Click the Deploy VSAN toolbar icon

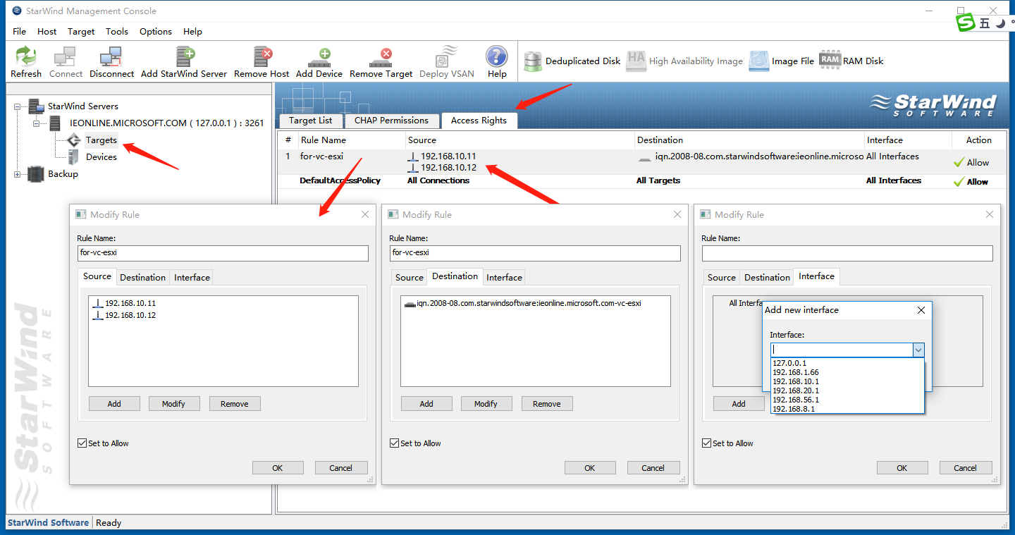(447, 56)
